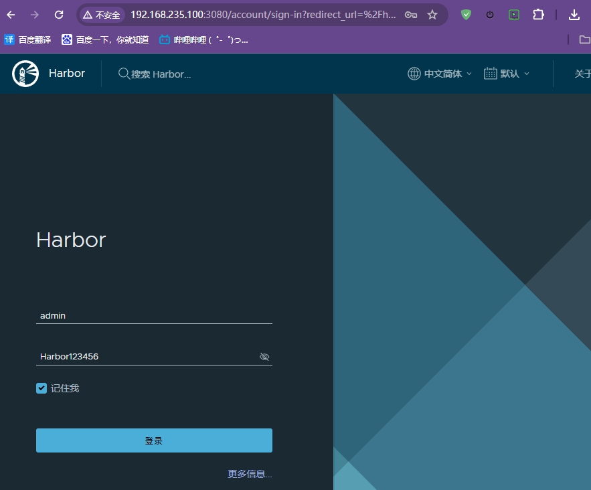Click the browser reload page icon
591x490 pixels.
pos(59,15)
